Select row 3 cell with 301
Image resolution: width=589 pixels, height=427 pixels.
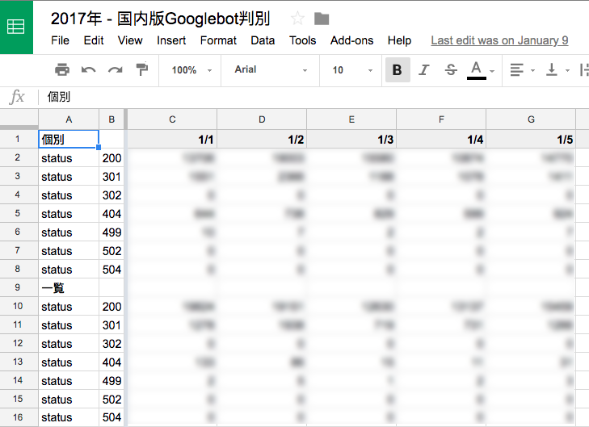[x=111, y=176]
